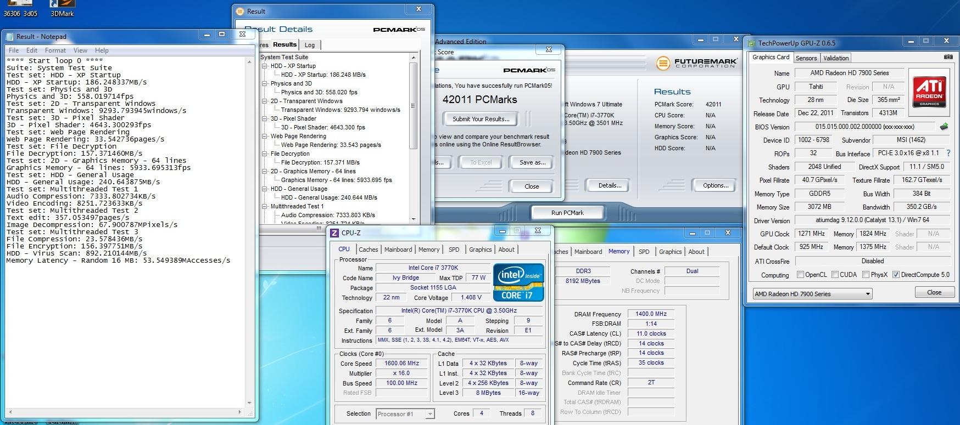Open the Caches tab in CPU-Z
This screenshot has height=425, width=960.
pyautogui.click(x=369, y=250)
